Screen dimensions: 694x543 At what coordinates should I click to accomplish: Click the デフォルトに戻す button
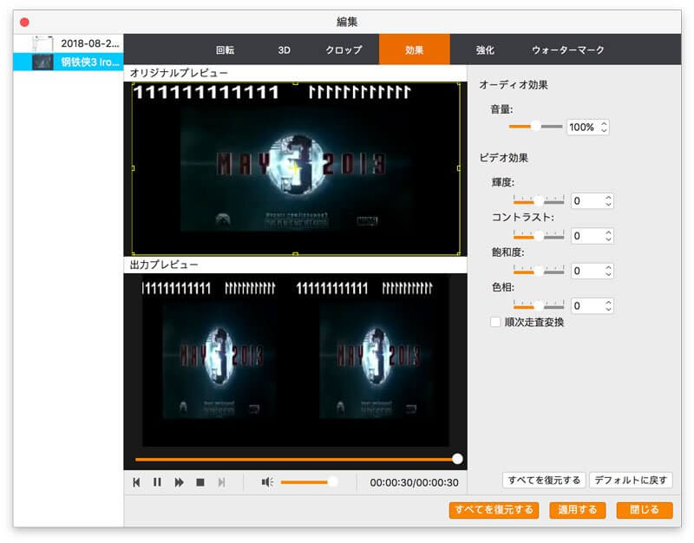tap(631, 481)
